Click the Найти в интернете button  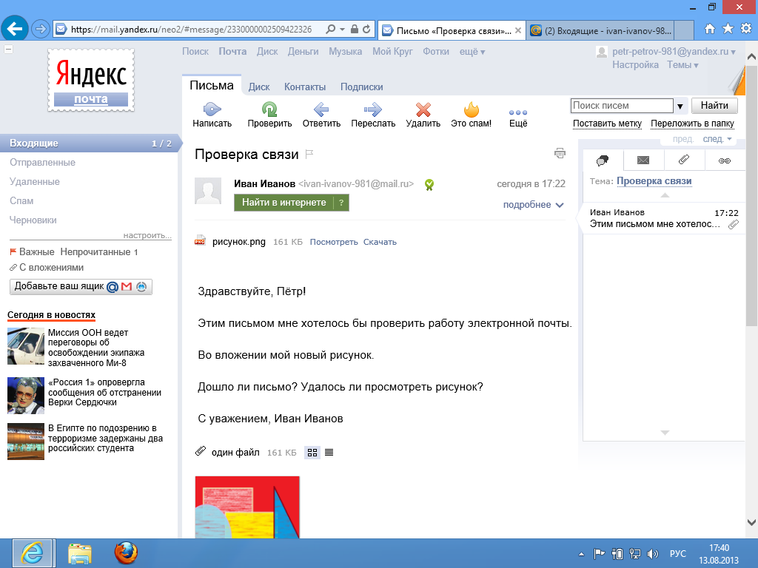tap(284, 203)
